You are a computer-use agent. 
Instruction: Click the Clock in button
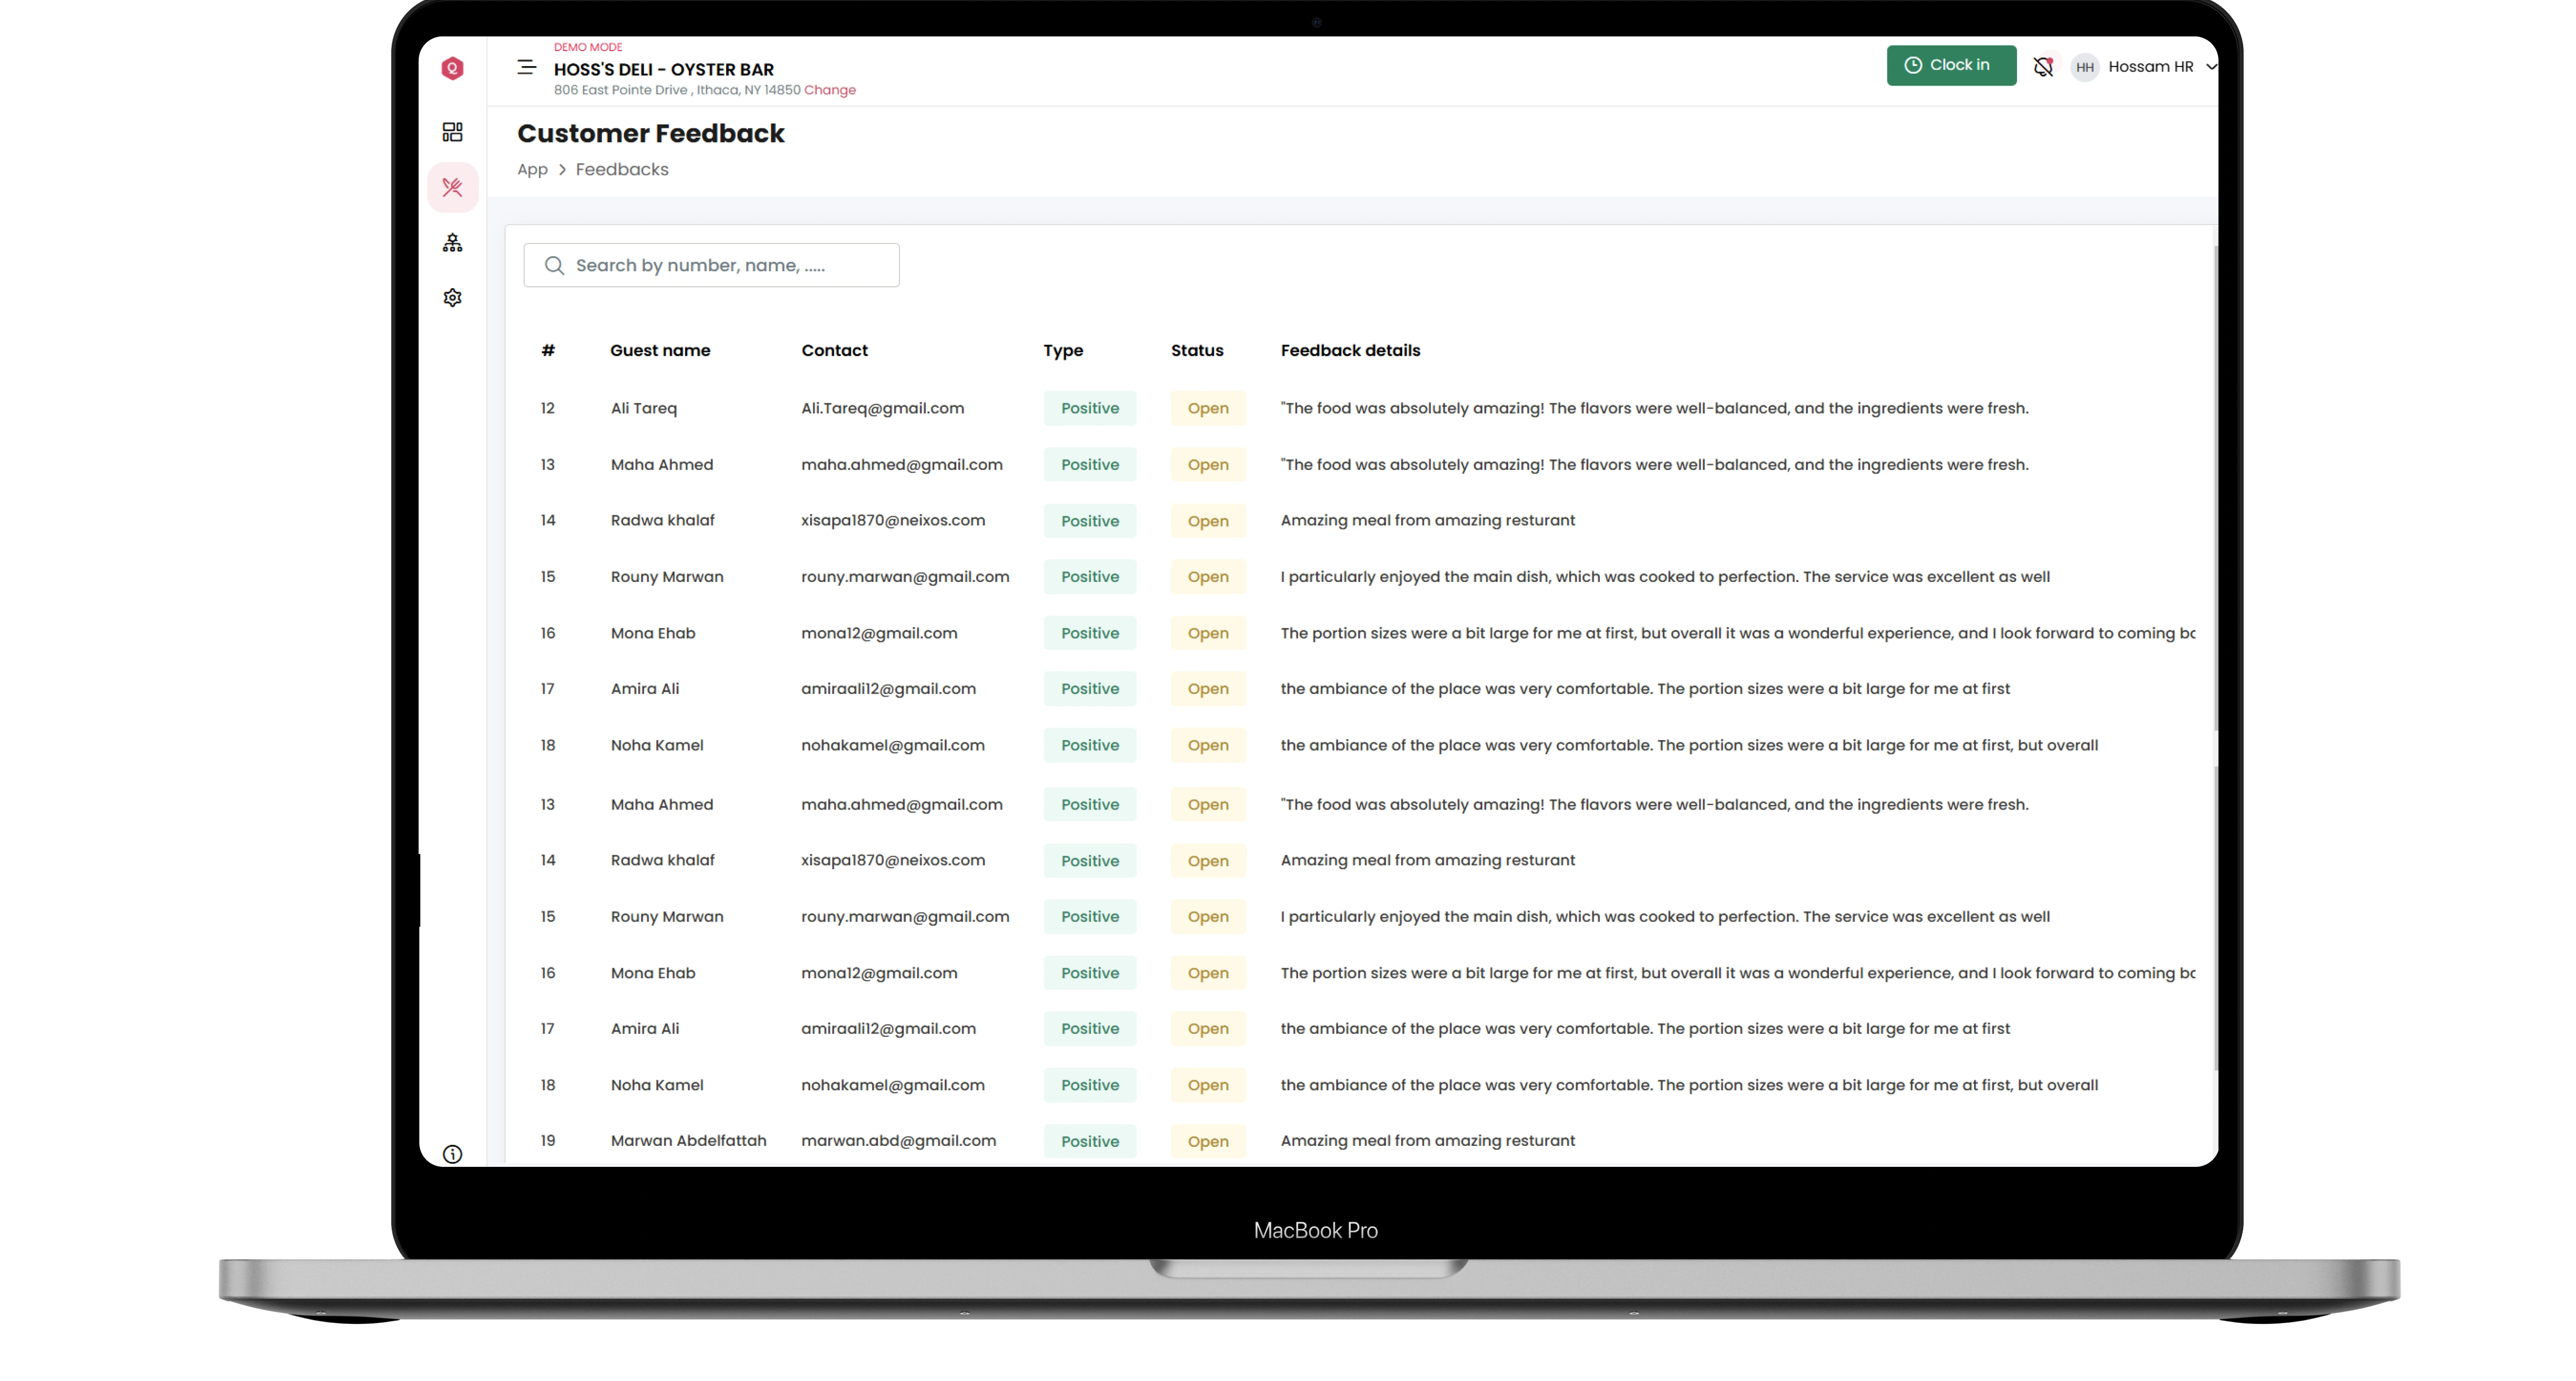1951,65
